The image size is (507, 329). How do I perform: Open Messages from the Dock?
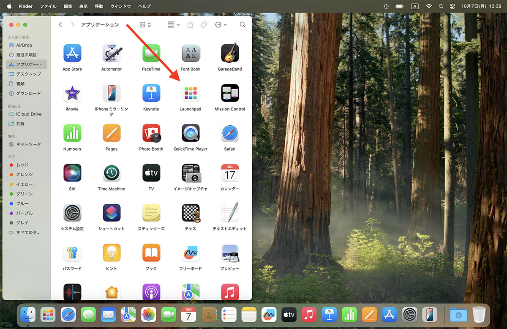(x=88, y=315)
